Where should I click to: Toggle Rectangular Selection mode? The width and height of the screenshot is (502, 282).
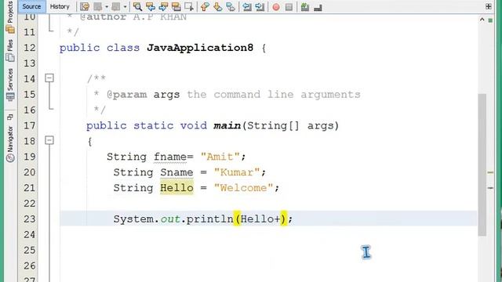[x=189, y=7]
